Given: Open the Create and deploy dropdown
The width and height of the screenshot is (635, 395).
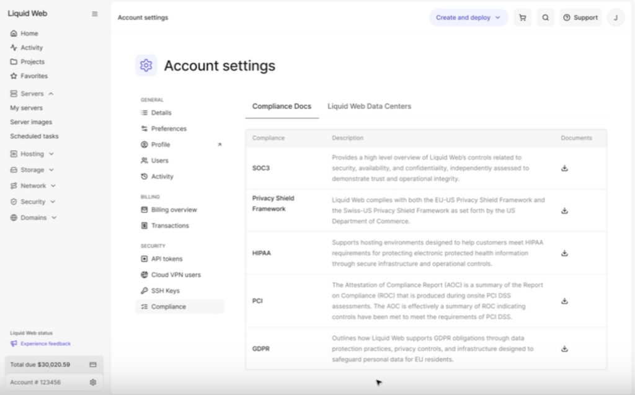Looking at the screenshot, I should [x=468, y=17].
